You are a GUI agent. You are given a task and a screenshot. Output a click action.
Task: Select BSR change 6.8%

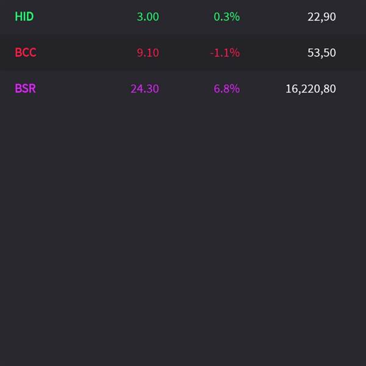pos(227,88)
